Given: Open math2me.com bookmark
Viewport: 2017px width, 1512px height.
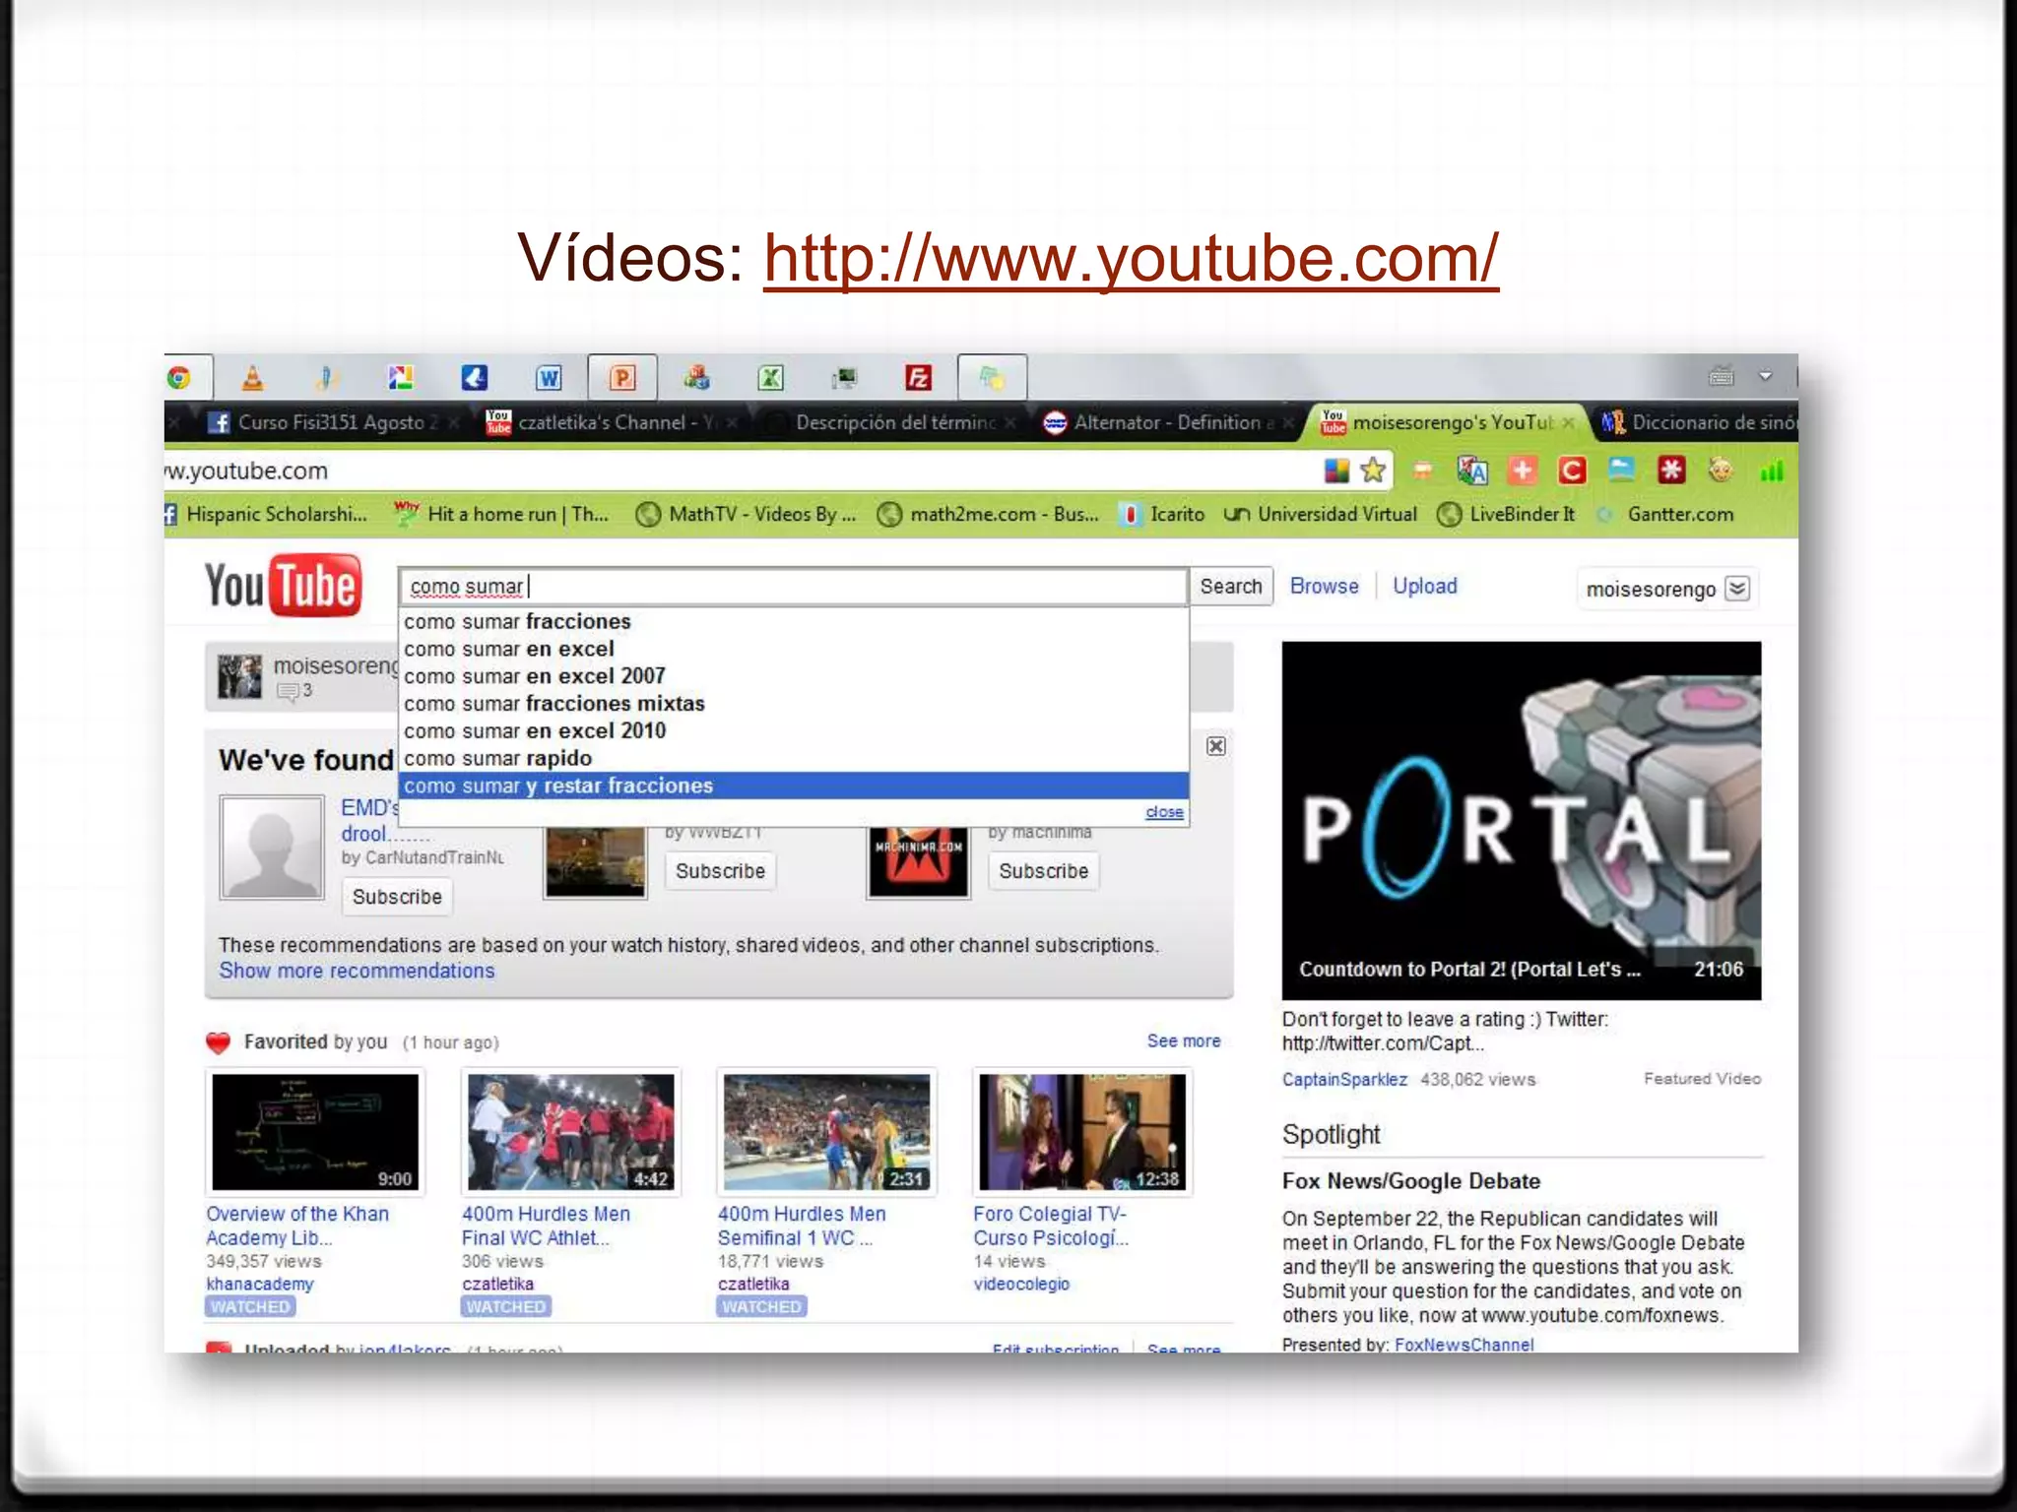Looking at the screenshot, I should pyautogui.click(x=988, y=514).
